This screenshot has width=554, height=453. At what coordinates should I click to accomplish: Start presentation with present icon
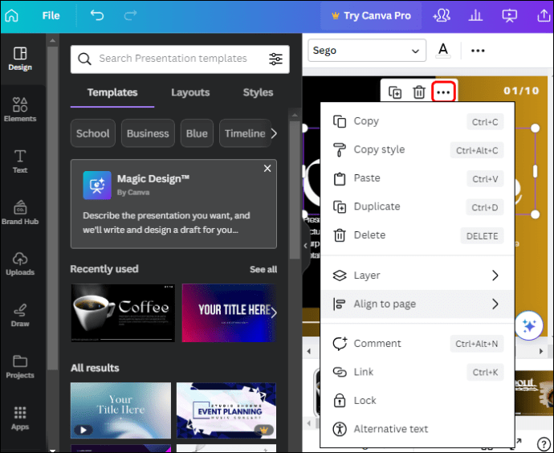tap(510, 15)
